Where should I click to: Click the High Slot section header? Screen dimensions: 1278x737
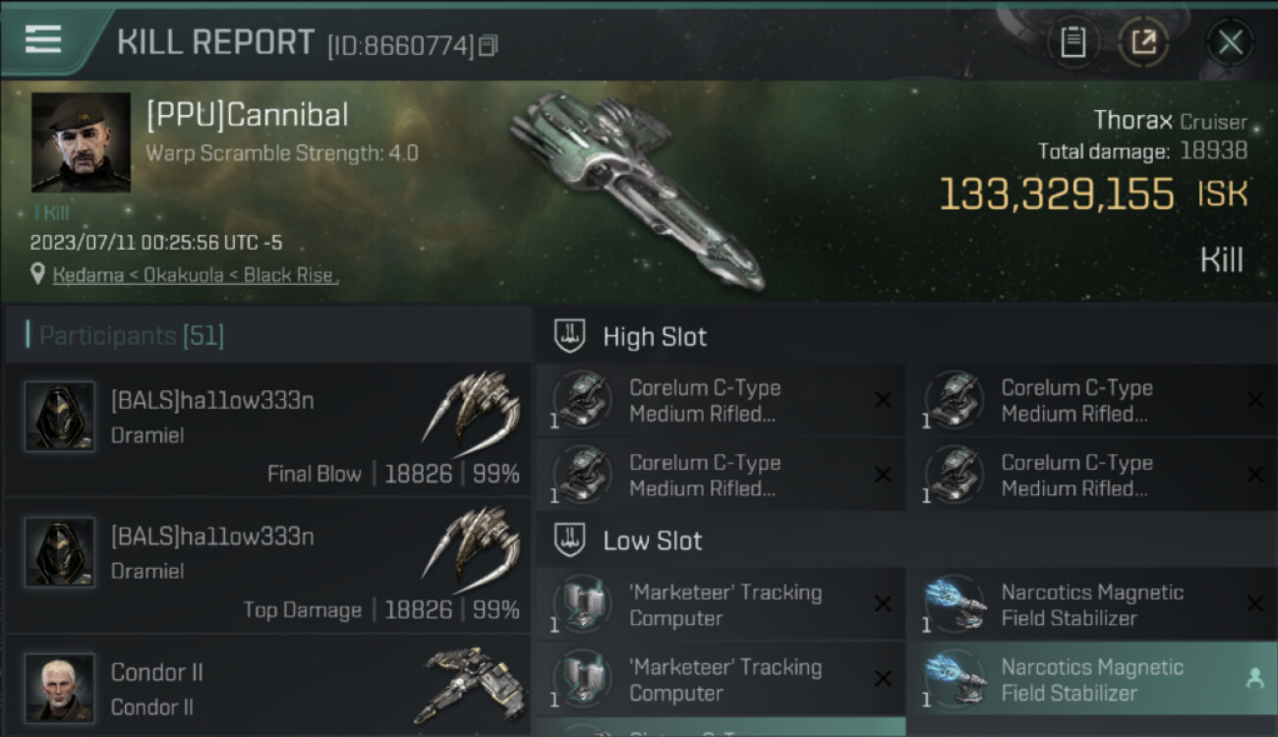(655, 337)
